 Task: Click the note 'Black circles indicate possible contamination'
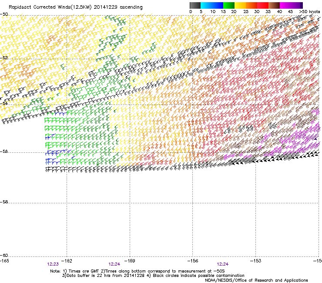(x=198, y=276)
